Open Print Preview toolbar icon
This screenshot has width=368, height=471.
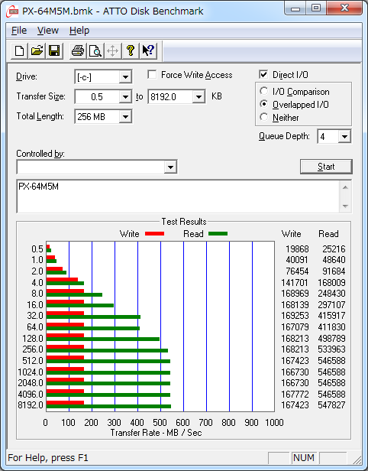(95, 50)
